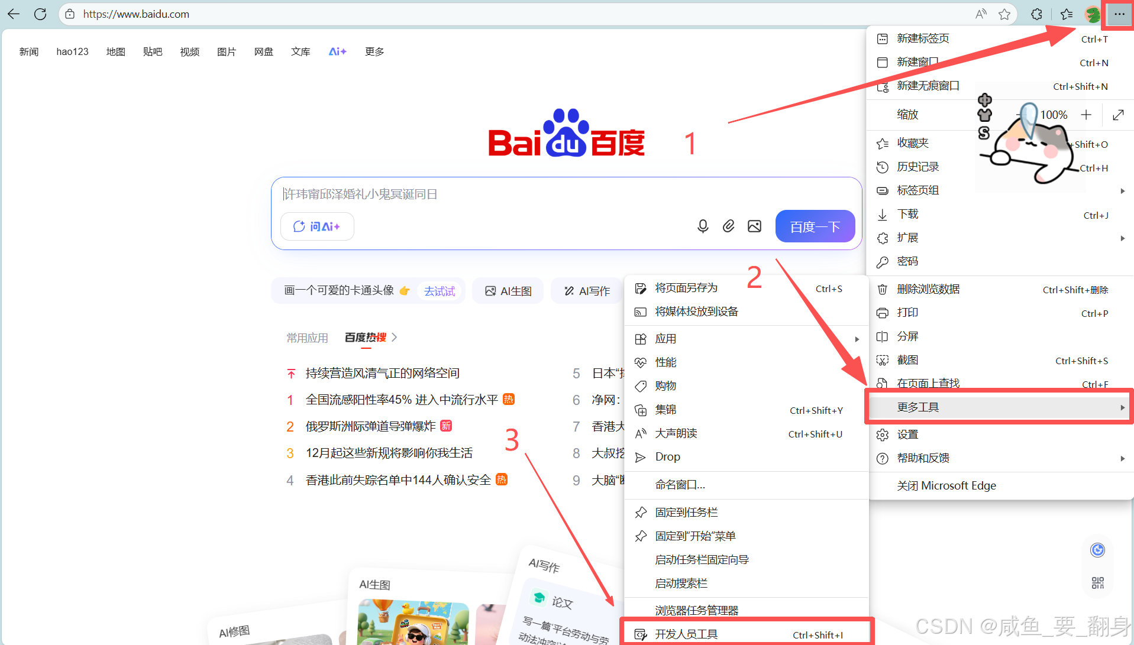Choose 密码 in the Edge menu
The width and height of the screenshot is (1134, 645).
pos(1000,262)
